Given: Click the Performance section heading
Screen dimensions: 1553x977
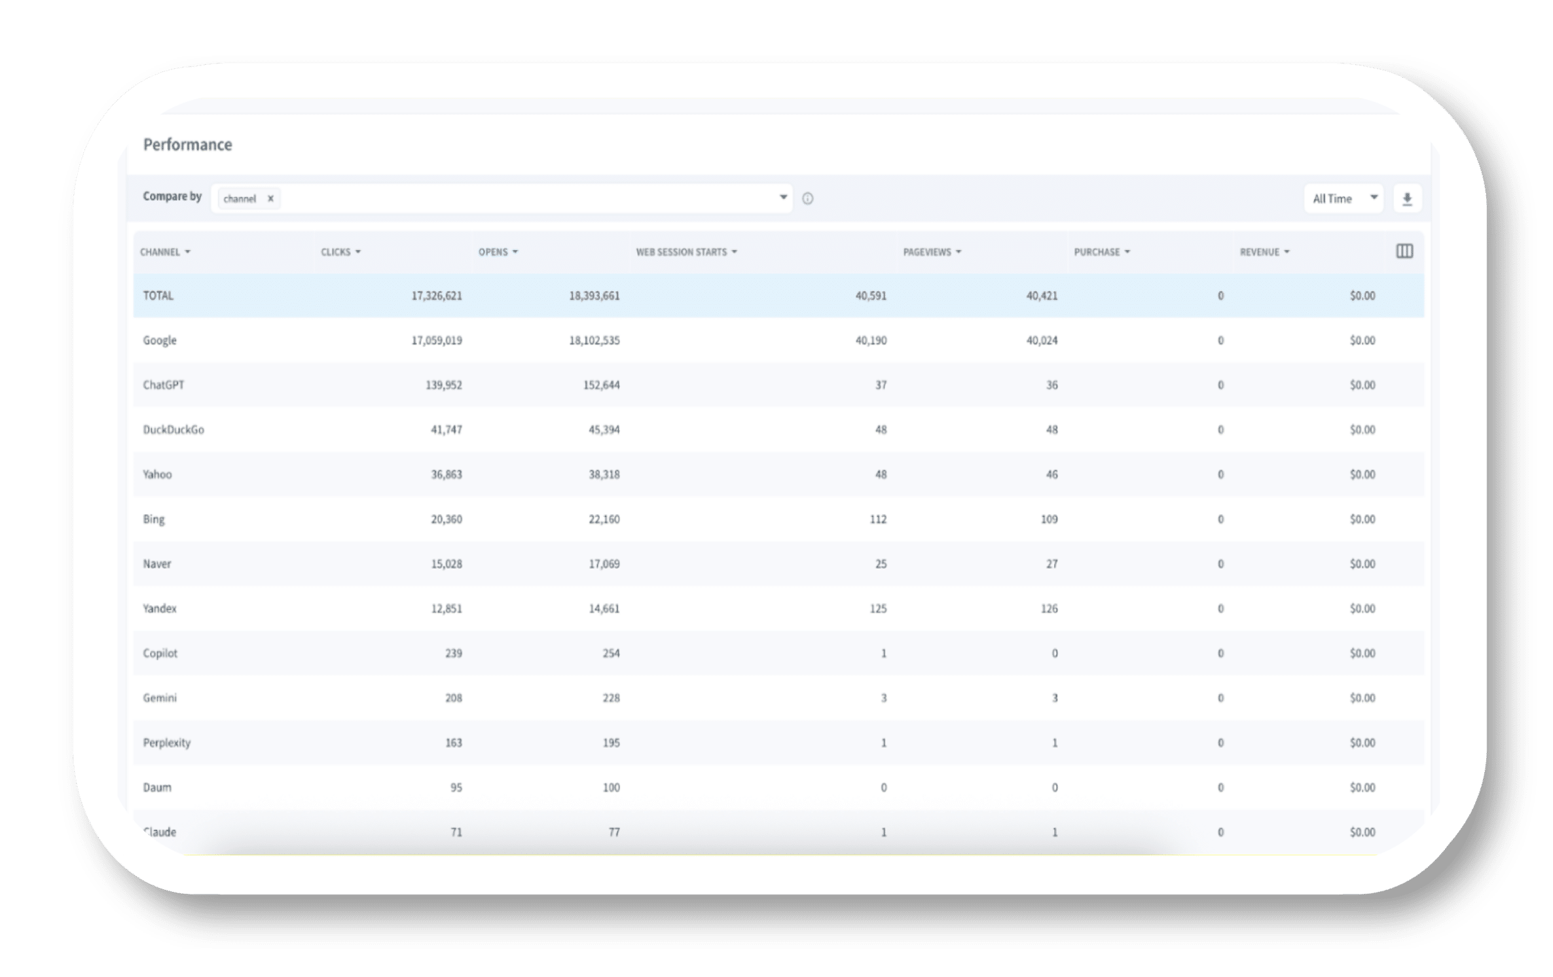Looking at the screenshot, I should [188, 145].
